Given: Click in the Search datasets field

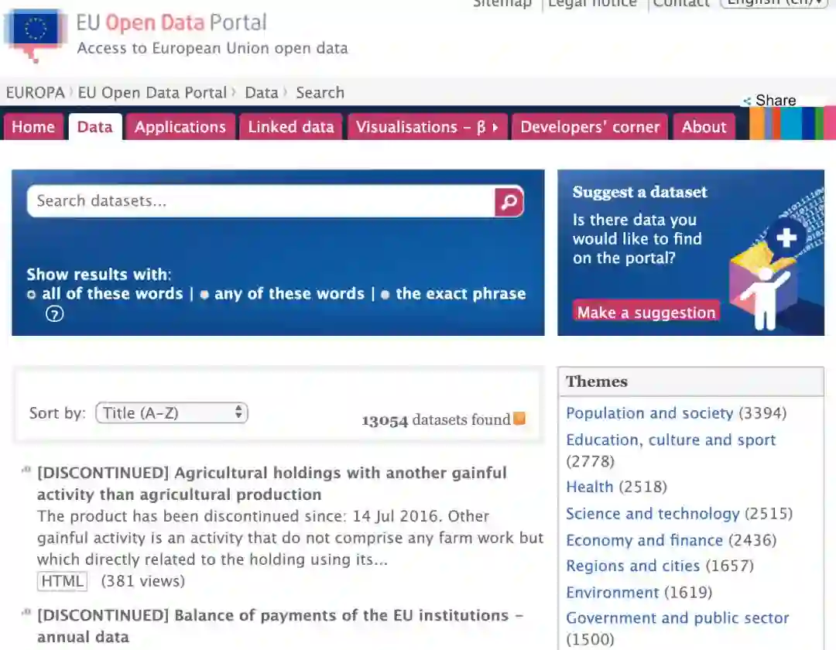Looking at the screenshot, I should pyautogui.click(x=262, y=201).
